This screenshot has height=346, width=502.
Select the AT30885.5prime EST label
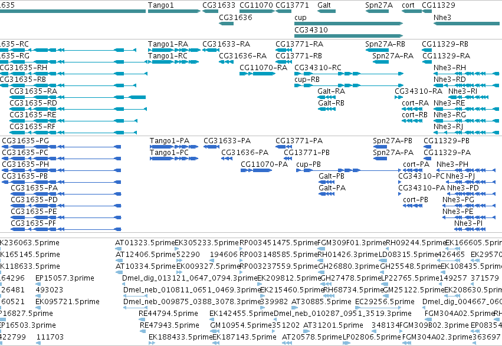click(x=321, y=302)
